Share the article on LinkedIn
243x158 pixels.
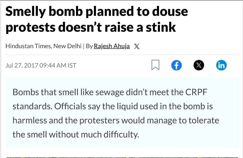pyautogui.click(x=221, y=65)
